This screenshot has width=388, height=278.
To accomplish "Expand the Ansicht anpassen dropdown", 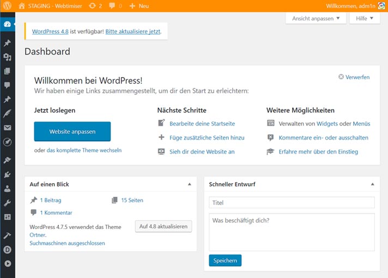I will [x=316, y=19].
